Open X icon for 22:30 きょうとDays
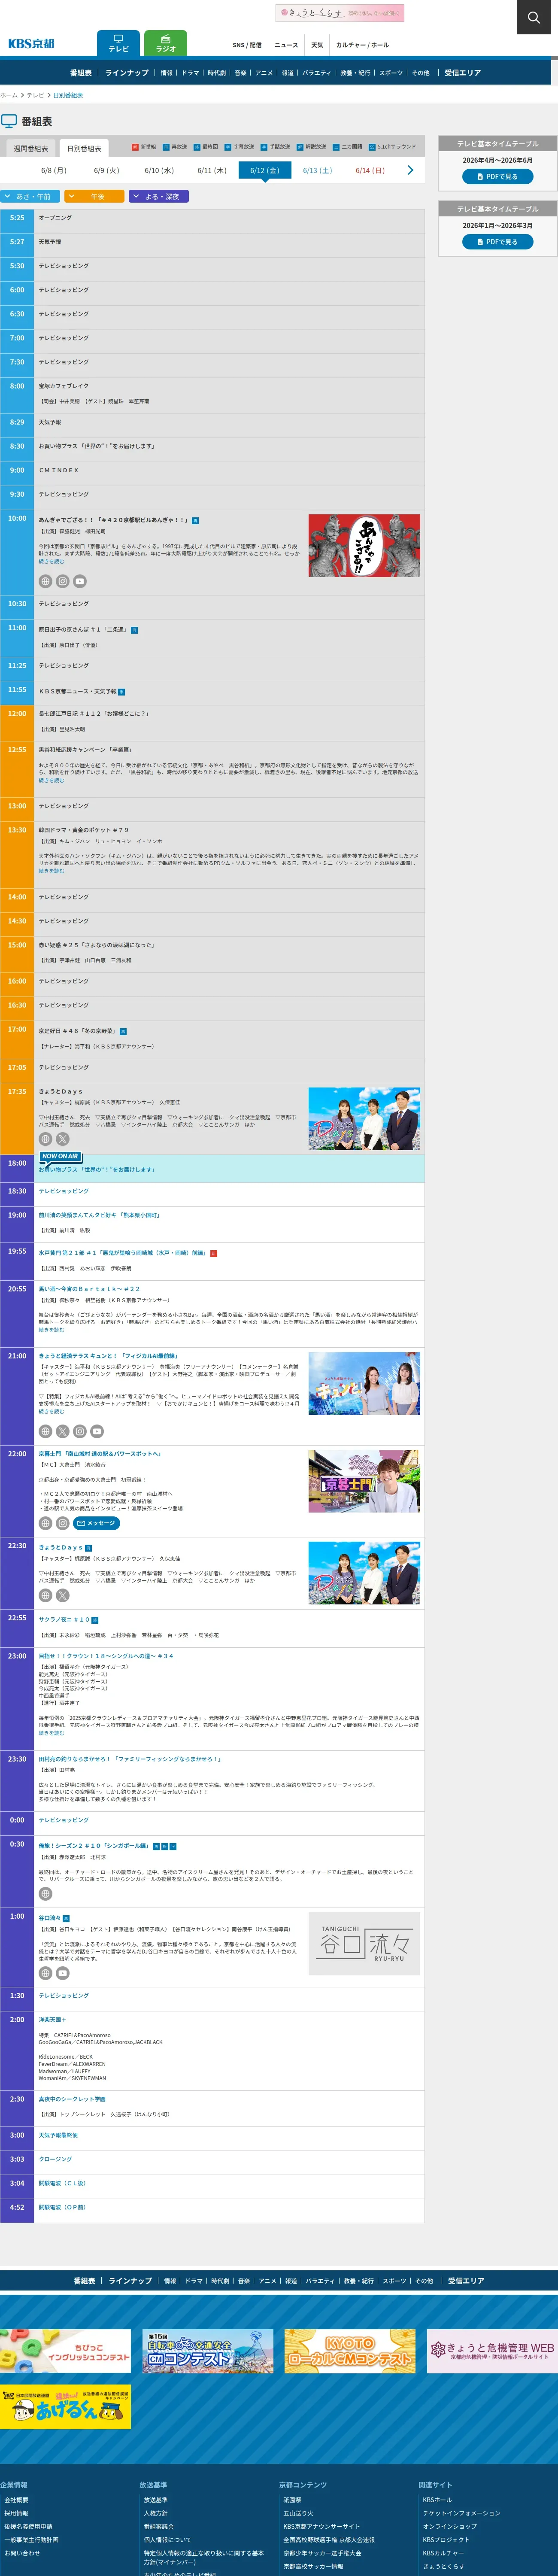 tap(62, 1595)
